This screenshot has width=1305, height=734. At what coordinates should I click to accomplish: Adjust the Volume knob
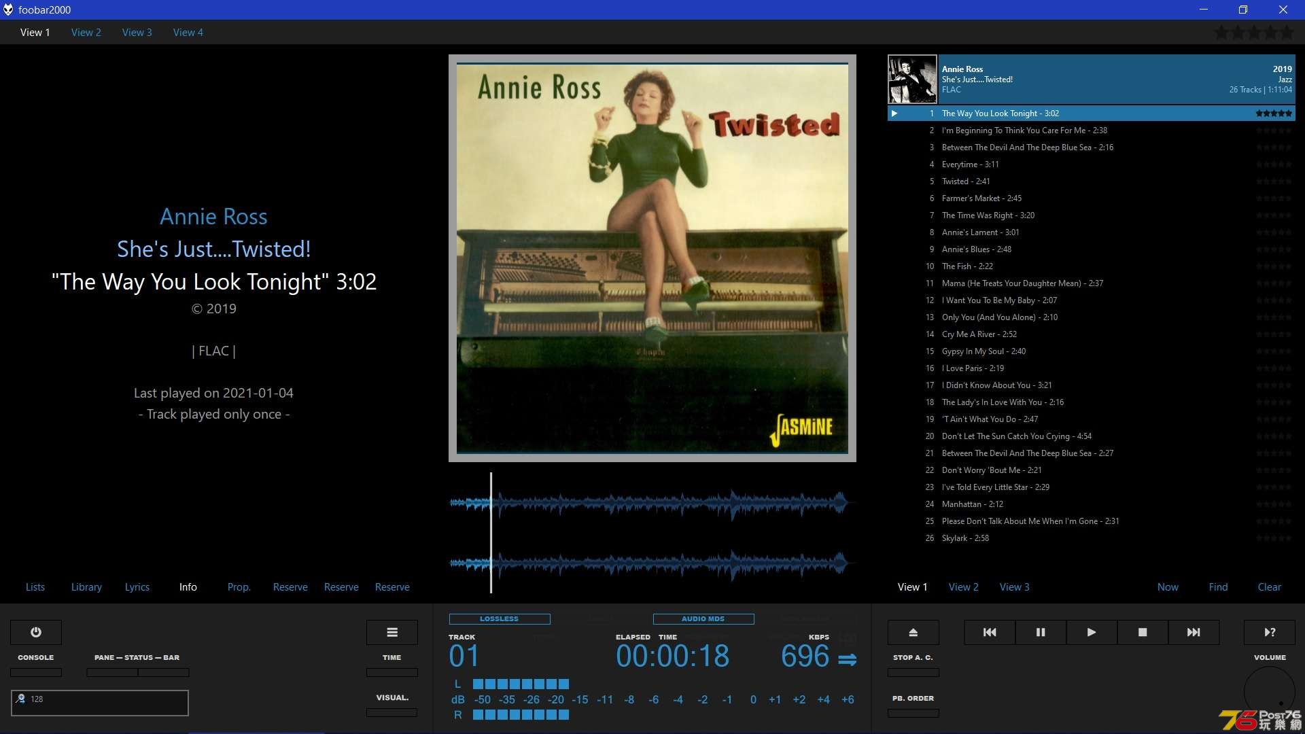(x=1270, y=692)
